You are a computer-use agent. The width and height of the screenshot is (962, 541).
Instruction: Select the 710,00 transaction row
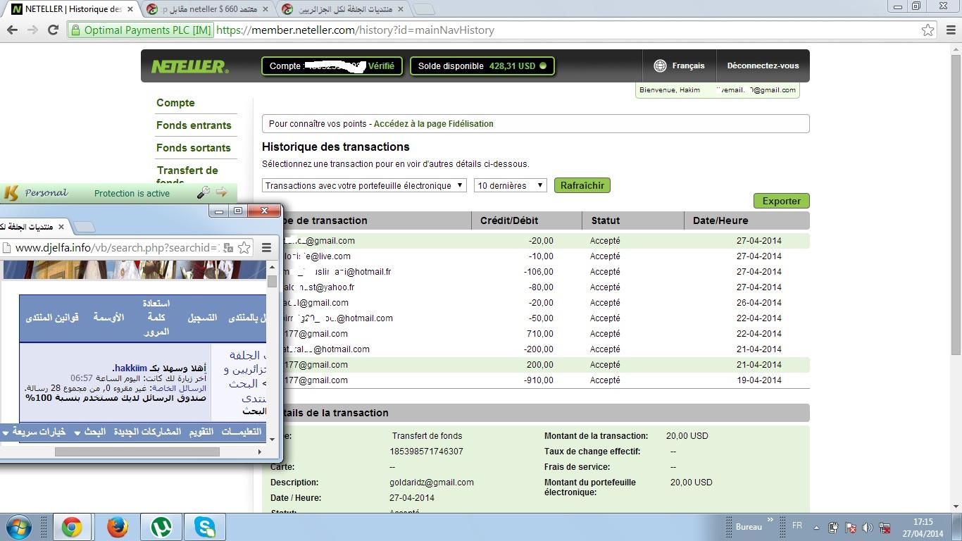pyautogui.click(x=536, y=334)
